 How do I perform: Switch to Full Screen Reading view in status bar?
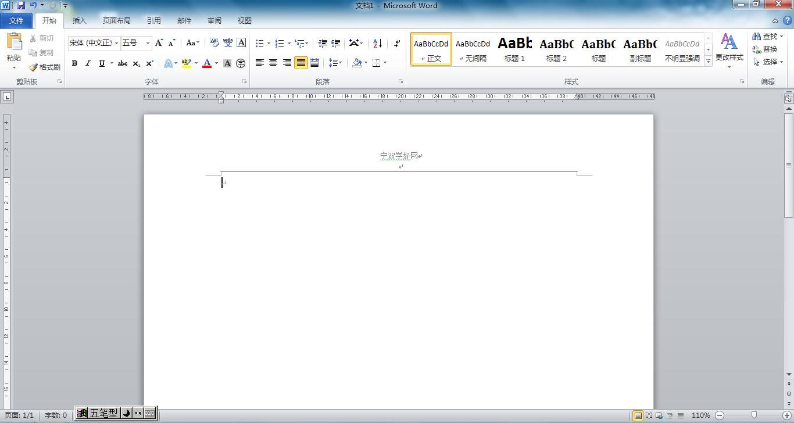pyautogui.click(x=649, y=415)
